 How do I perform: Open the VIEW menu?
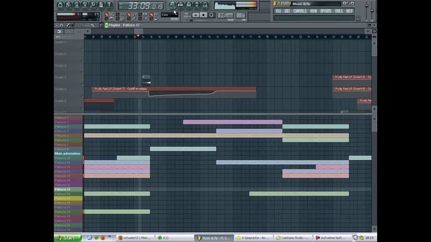pyautogui.click(x=313, y=11)
